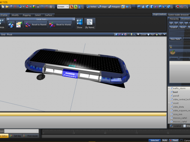Screen dimensions: 190x142
Task: Click the By Name selection button
Action: coord(90,24)
